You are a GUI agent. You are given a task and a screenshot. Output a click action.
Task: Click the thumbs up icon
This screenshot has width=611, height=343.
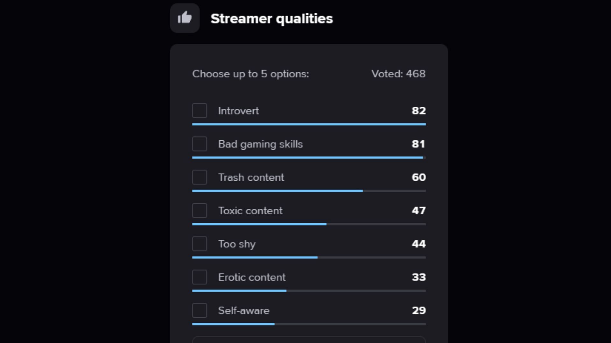(185, 17)
